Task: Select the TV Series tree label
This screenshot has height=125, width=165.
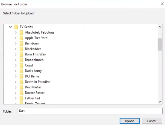Action: click(26, 27)
